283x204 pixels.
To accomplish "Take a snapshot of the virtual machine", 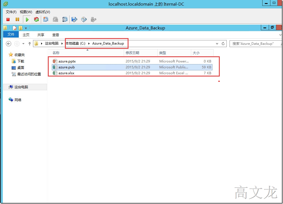I will [46, 19].
